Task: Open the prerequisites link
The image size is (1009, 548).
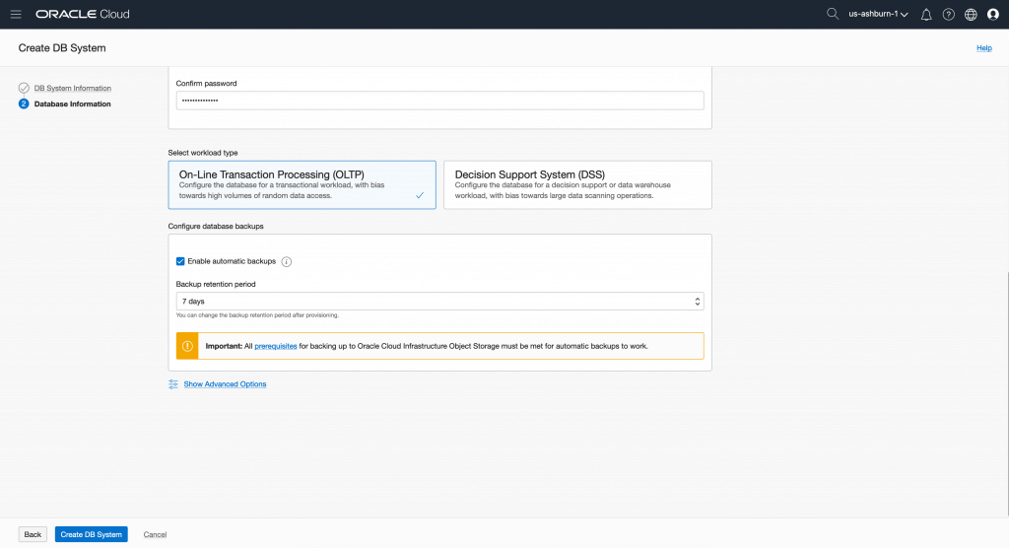Action: [x=276, y=346]
